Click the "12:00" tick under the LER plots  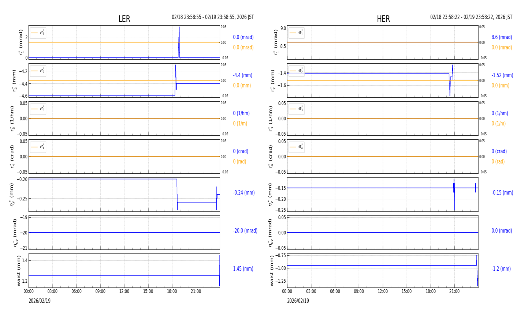(124, 291)
